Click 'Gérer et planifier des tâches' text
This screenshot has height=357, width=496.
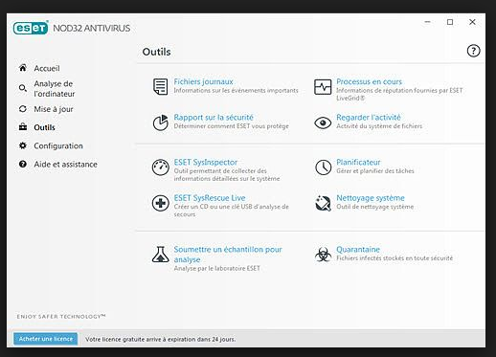click(x=375, y=170)
